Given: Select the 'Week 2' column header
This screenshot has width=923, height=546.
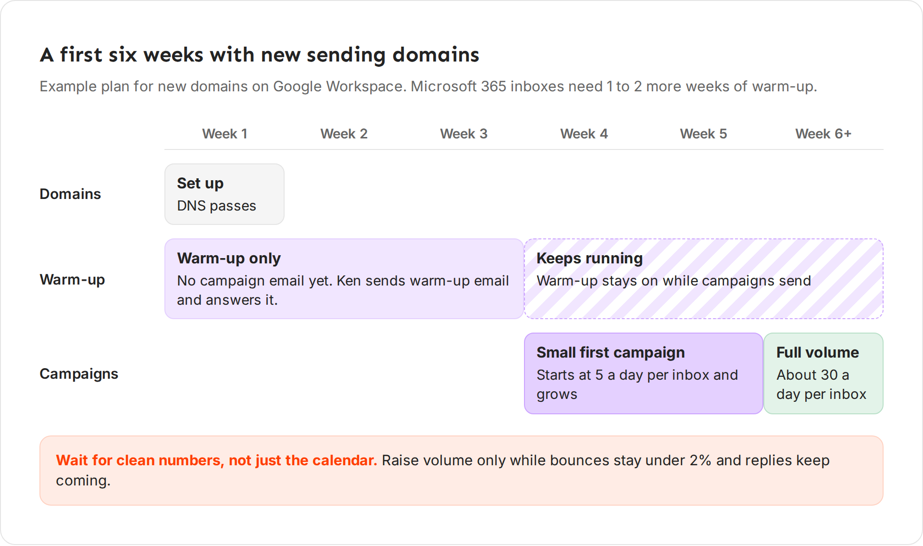Looking at the screenshot, I should click(344, 134).
